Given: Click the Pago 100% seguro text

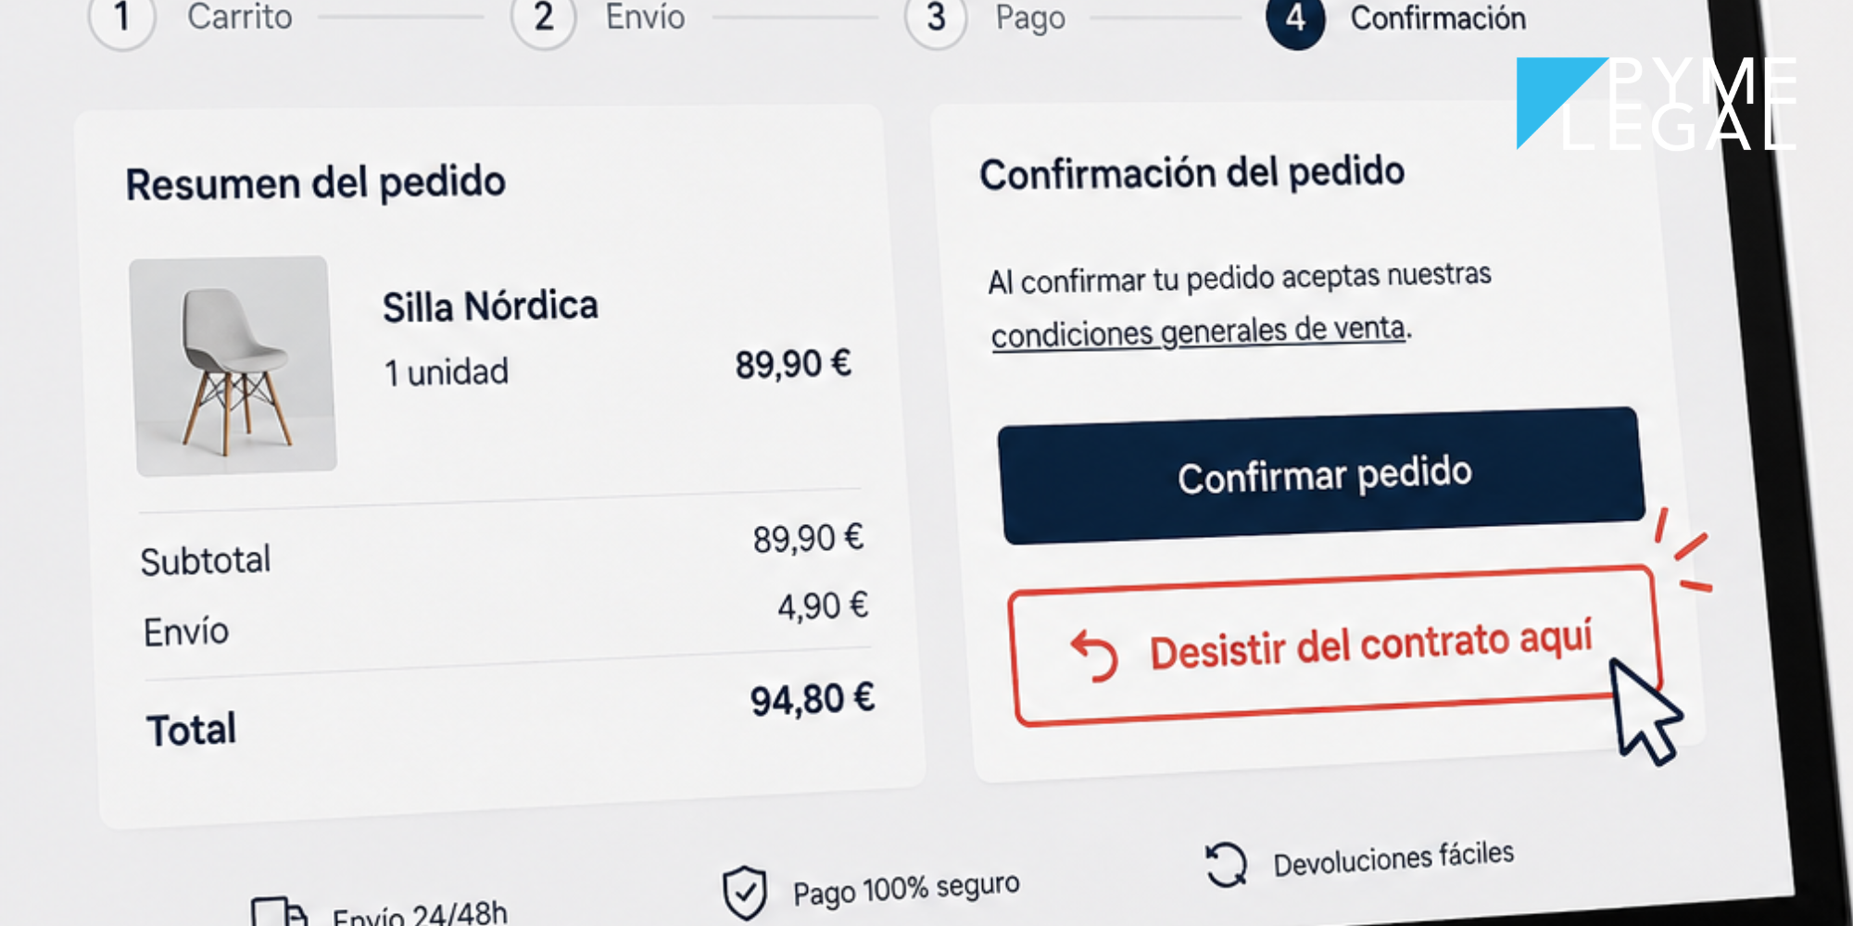Looking at the screenshot, I should (906, 890).
